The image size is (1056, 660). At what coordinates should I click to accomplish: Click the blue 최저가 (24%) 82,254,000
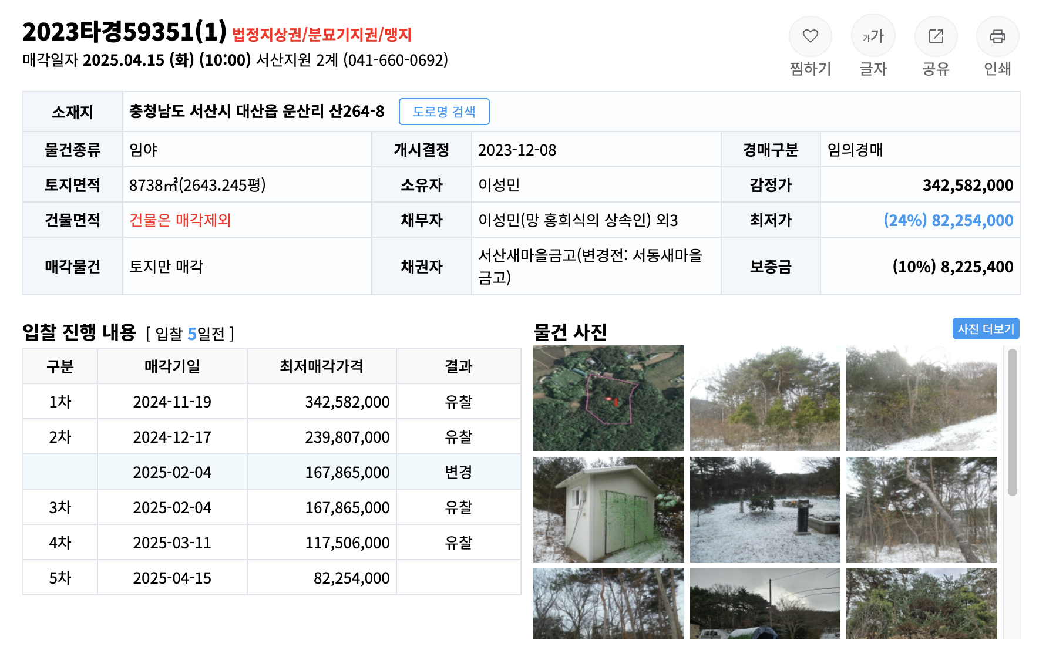pyautogui.click(x=949, y=221)
